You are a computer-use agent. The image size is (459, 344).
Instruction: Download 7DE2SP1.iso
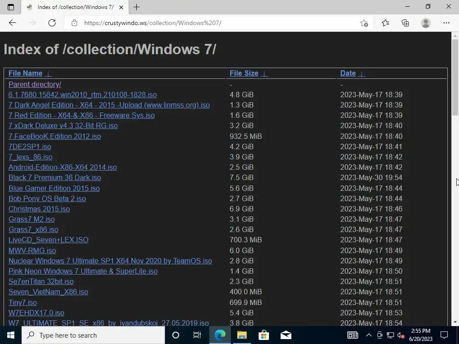point(30,146)
